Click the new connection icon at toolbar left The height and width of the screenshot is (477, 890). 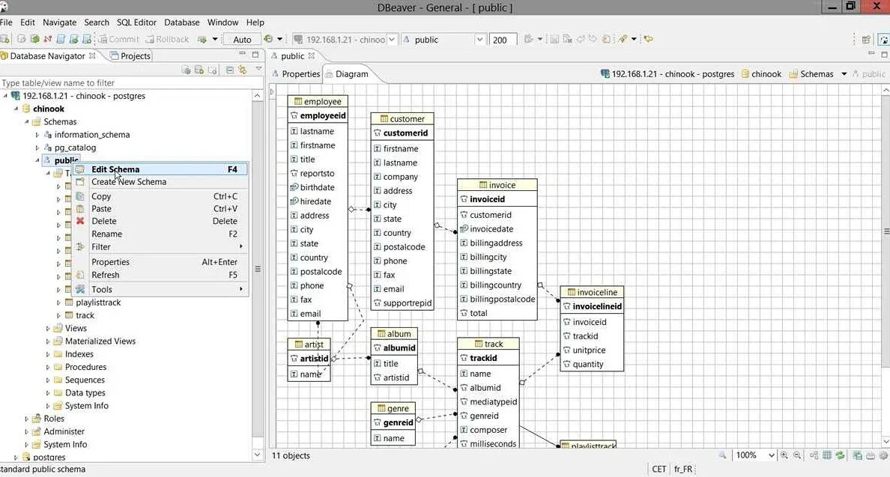coord(4,39)
